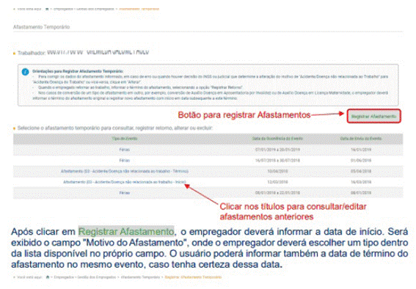Click the Registrar Afastamento button
The height and width of the screenshot is (289, 416).
[373, 117]
